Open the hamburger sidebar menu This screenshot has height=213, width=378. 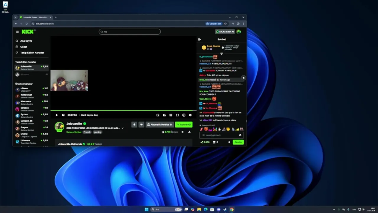[x=17, y=32]
